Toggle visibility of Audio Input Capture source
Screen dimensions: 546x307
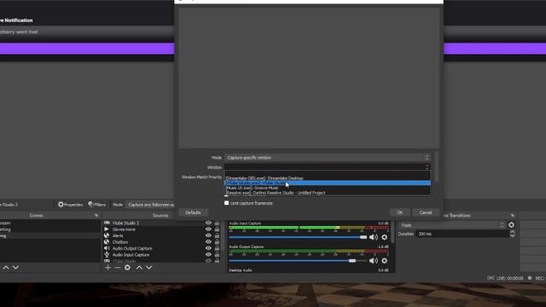click(208, 254)
